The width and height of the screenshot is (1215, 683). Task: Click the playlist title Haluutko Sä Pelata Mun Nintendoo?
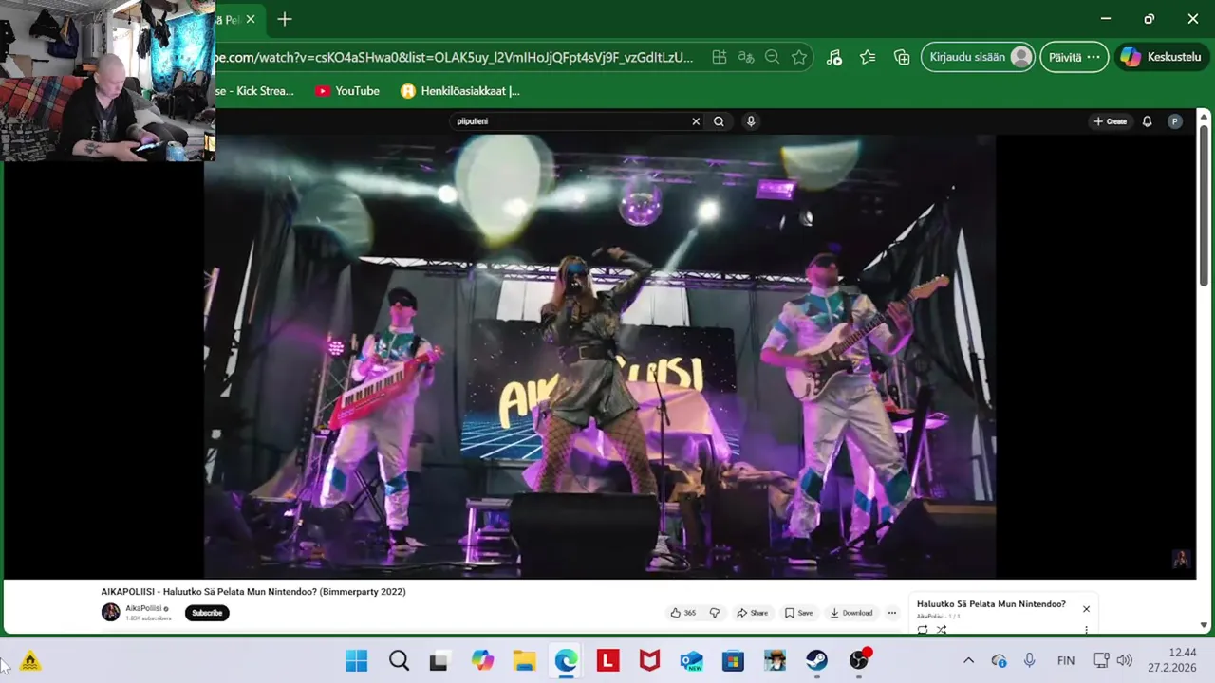click(x=991, y=604)
